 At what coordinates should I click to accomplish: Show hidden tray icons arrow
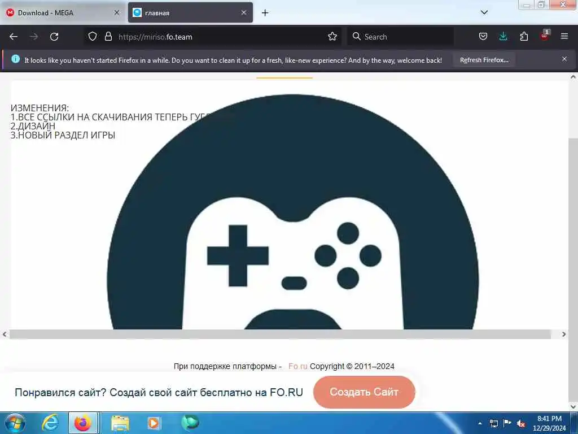[480, 423]
